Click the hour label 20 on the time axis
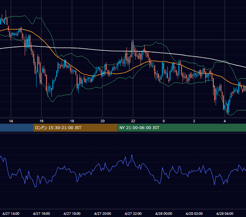 102,121
